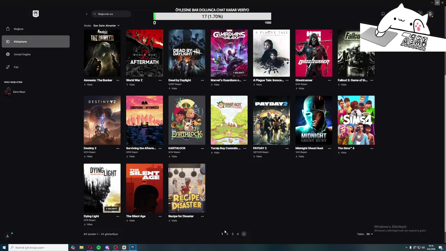Image resolution: width=446 pixels, height=251 pixels.
Task: Open options for Surviving the Aftermath
Action: (x=160, y=148)
